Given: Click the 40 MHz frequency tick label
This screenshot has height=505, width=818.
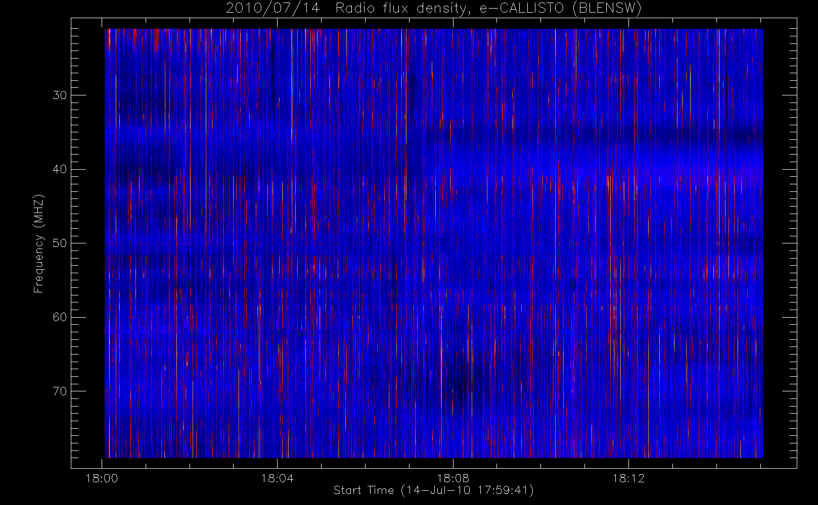Looking at the screenshot, I should 60,169.
